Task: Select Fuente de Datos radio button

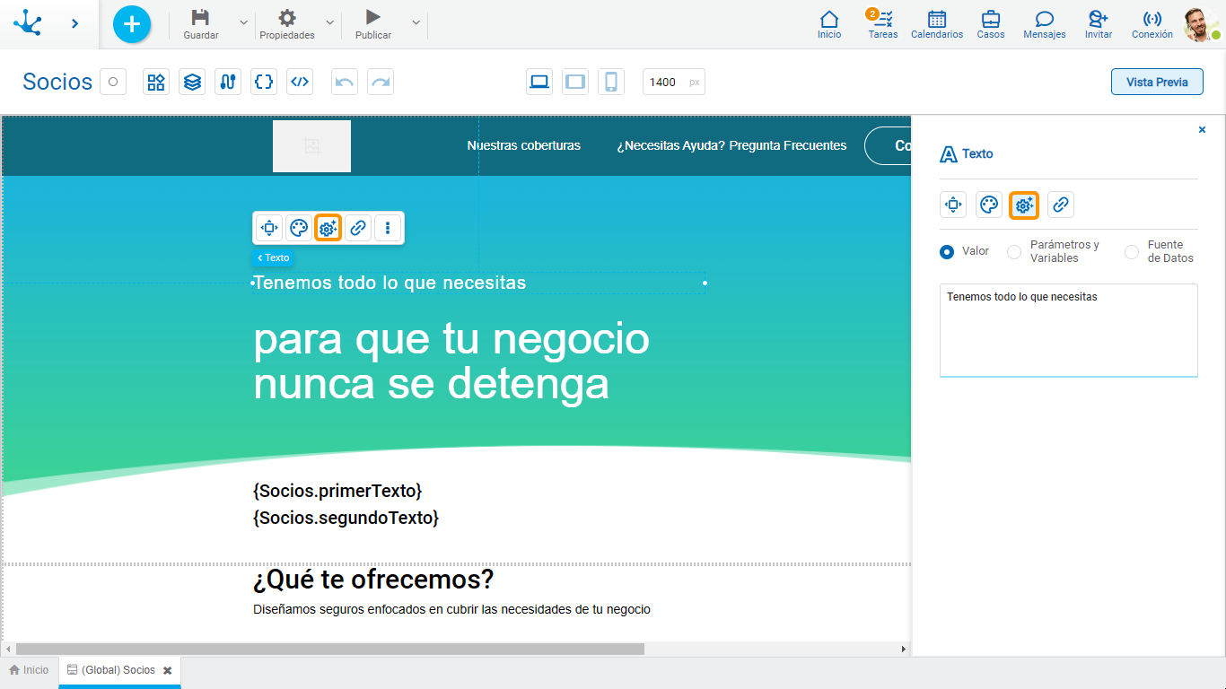Action: [x=1132, y=252]
